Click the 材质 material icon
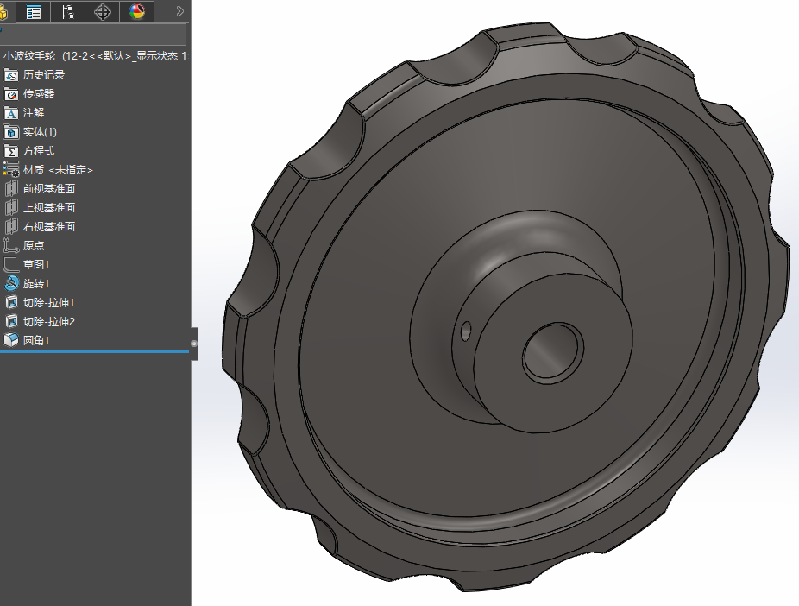The height and width of the screenshot is (606, 799). 11,170
